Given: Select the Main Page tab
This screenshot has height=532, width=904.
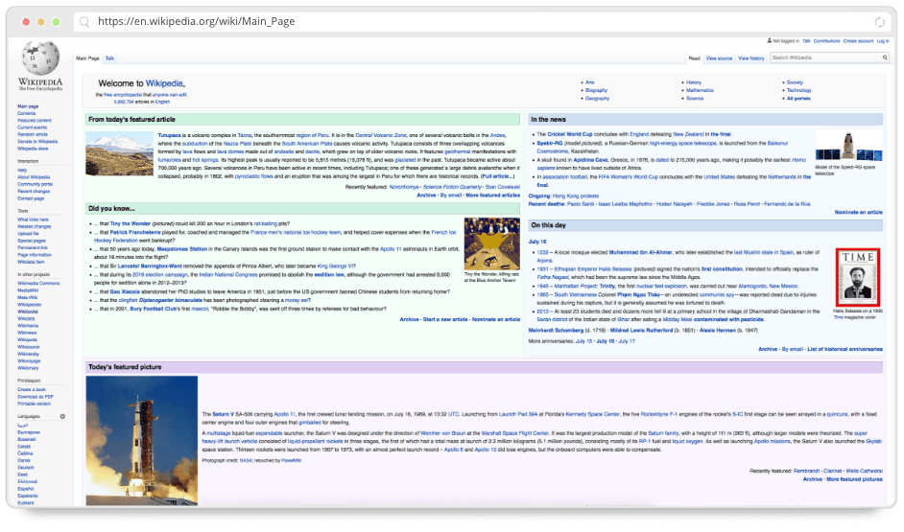Looking at the screenshot, I should click(87, 58).
